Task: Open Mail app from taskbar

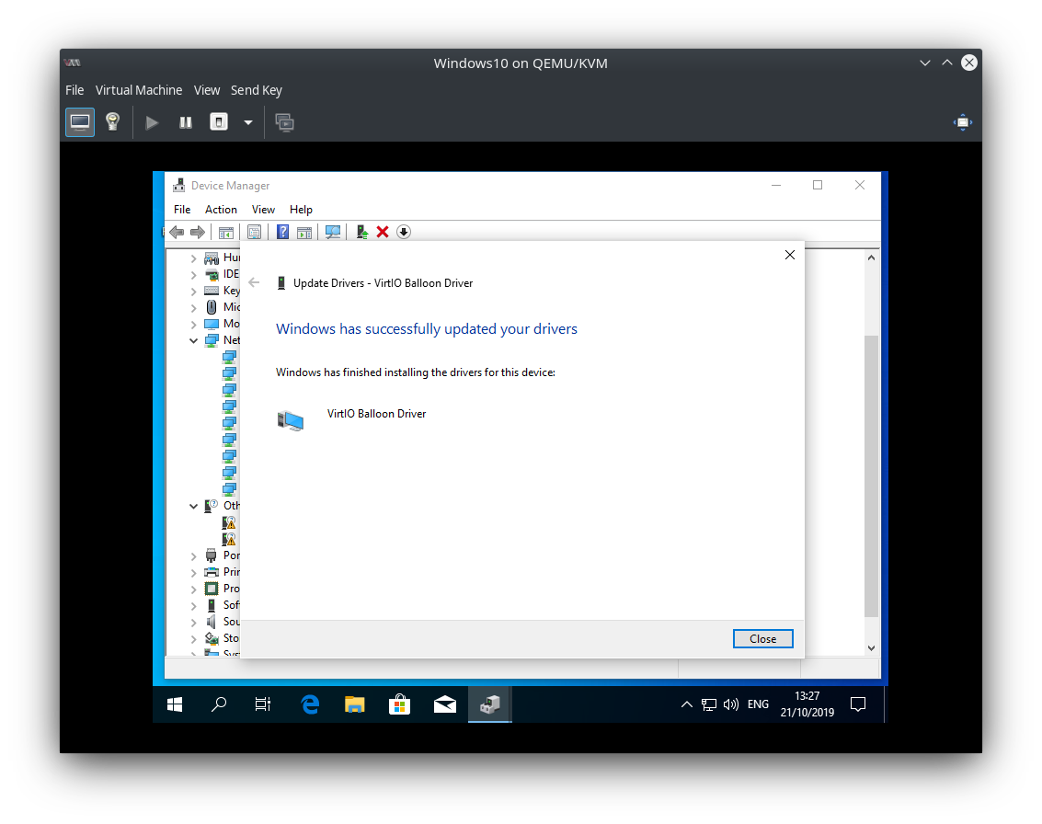Action: 444,704
